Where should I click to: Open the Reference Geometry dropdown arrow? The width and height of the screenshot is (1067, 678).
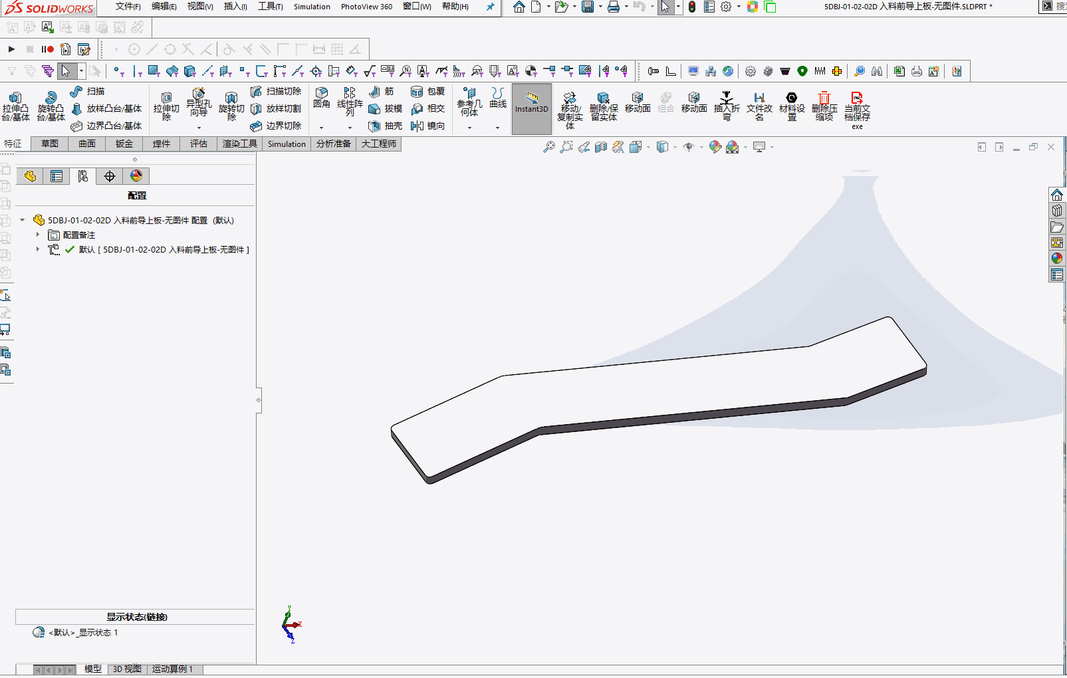tap(469, 128)
